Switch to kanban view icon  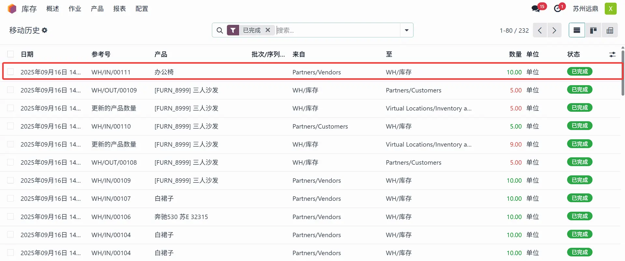click(x=593, y=30)
